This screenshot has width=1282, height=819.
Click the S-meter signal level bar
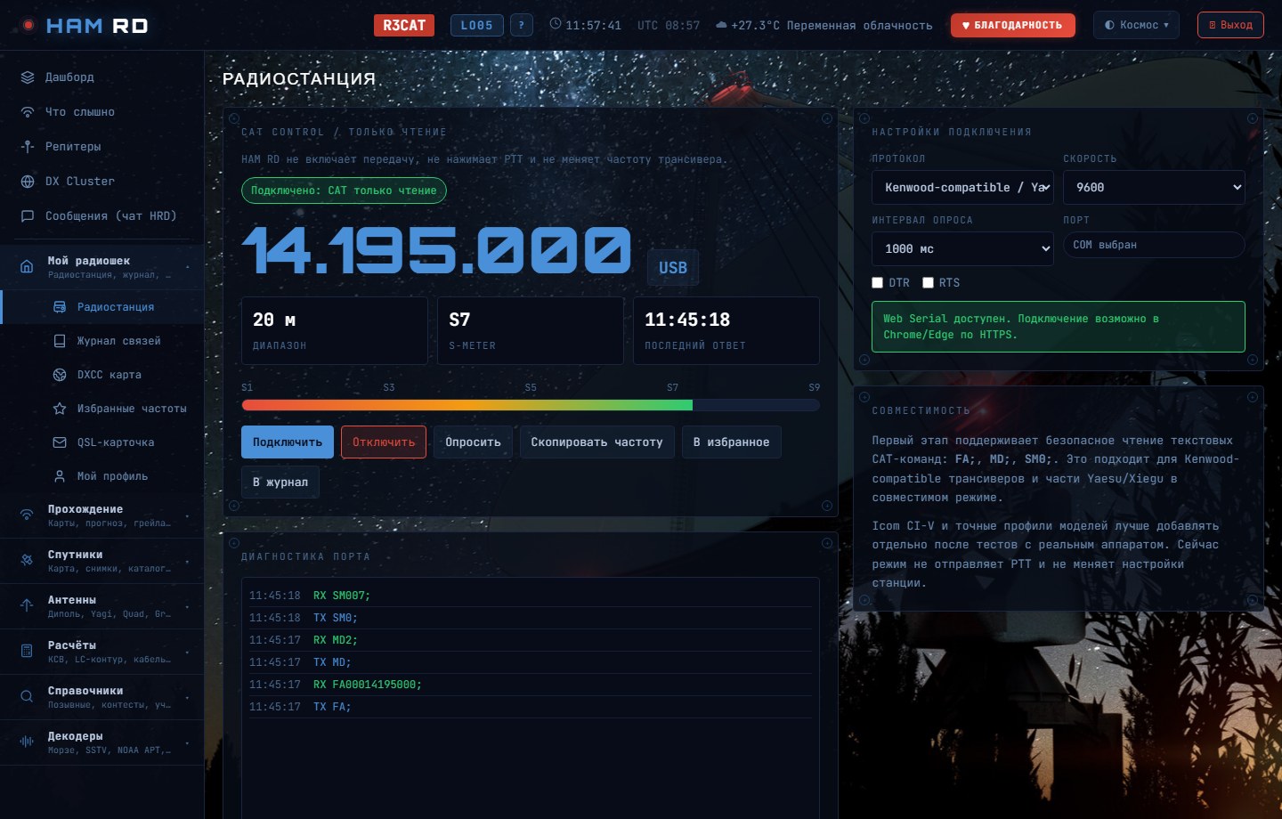point(531,405)
